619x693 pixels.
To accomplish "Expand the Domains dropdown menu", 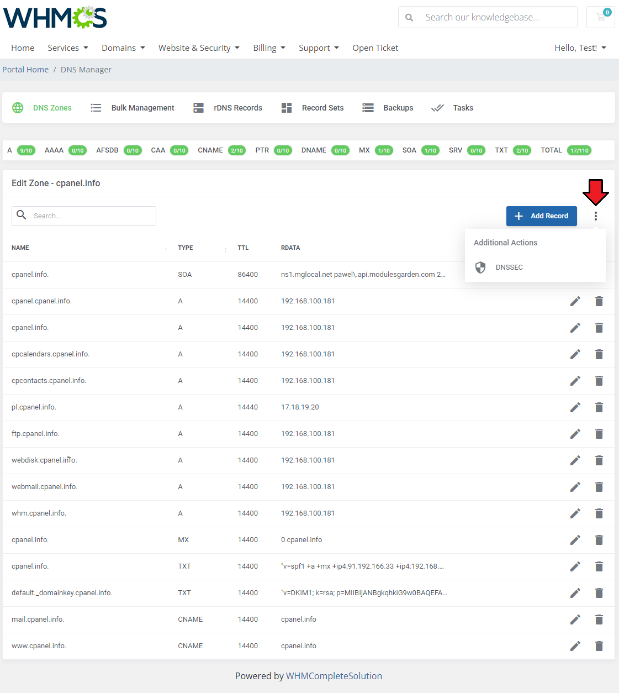I will 123,48.
